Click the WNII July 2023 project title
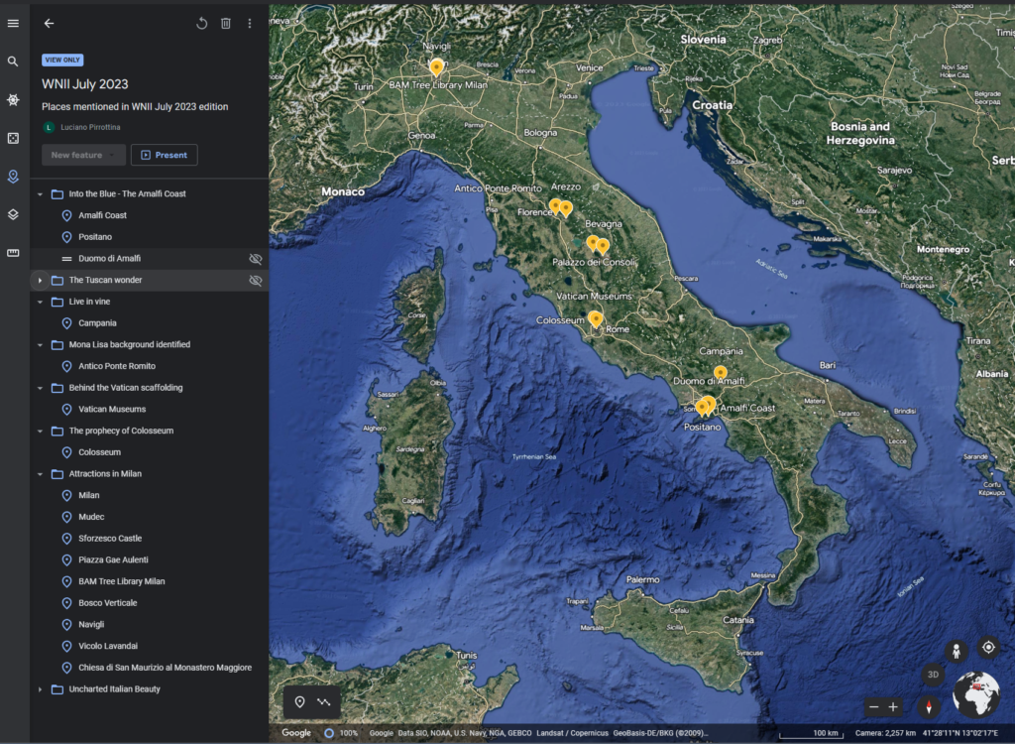Viewport: 1015px width, 744px height. tap(85, 84)
